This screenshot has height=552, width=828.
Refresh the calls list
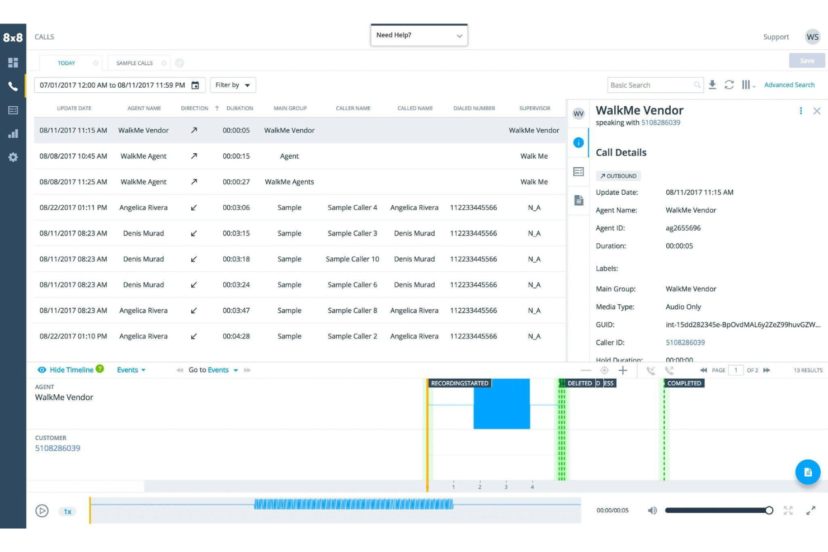coord(729,84)
